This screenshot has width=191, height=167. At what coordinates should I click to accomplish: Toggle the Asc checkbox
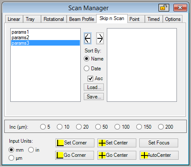click(95, 78)
